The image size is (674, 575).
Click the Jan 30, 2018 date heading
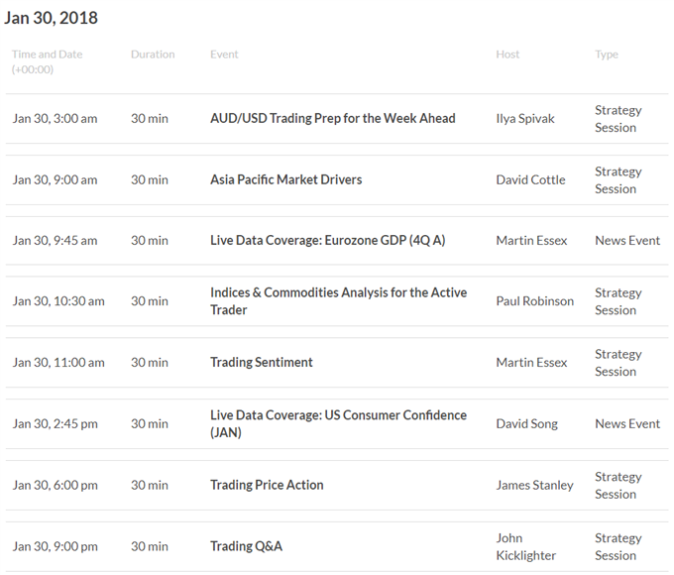pyautogui.click(x=52, y=18)
